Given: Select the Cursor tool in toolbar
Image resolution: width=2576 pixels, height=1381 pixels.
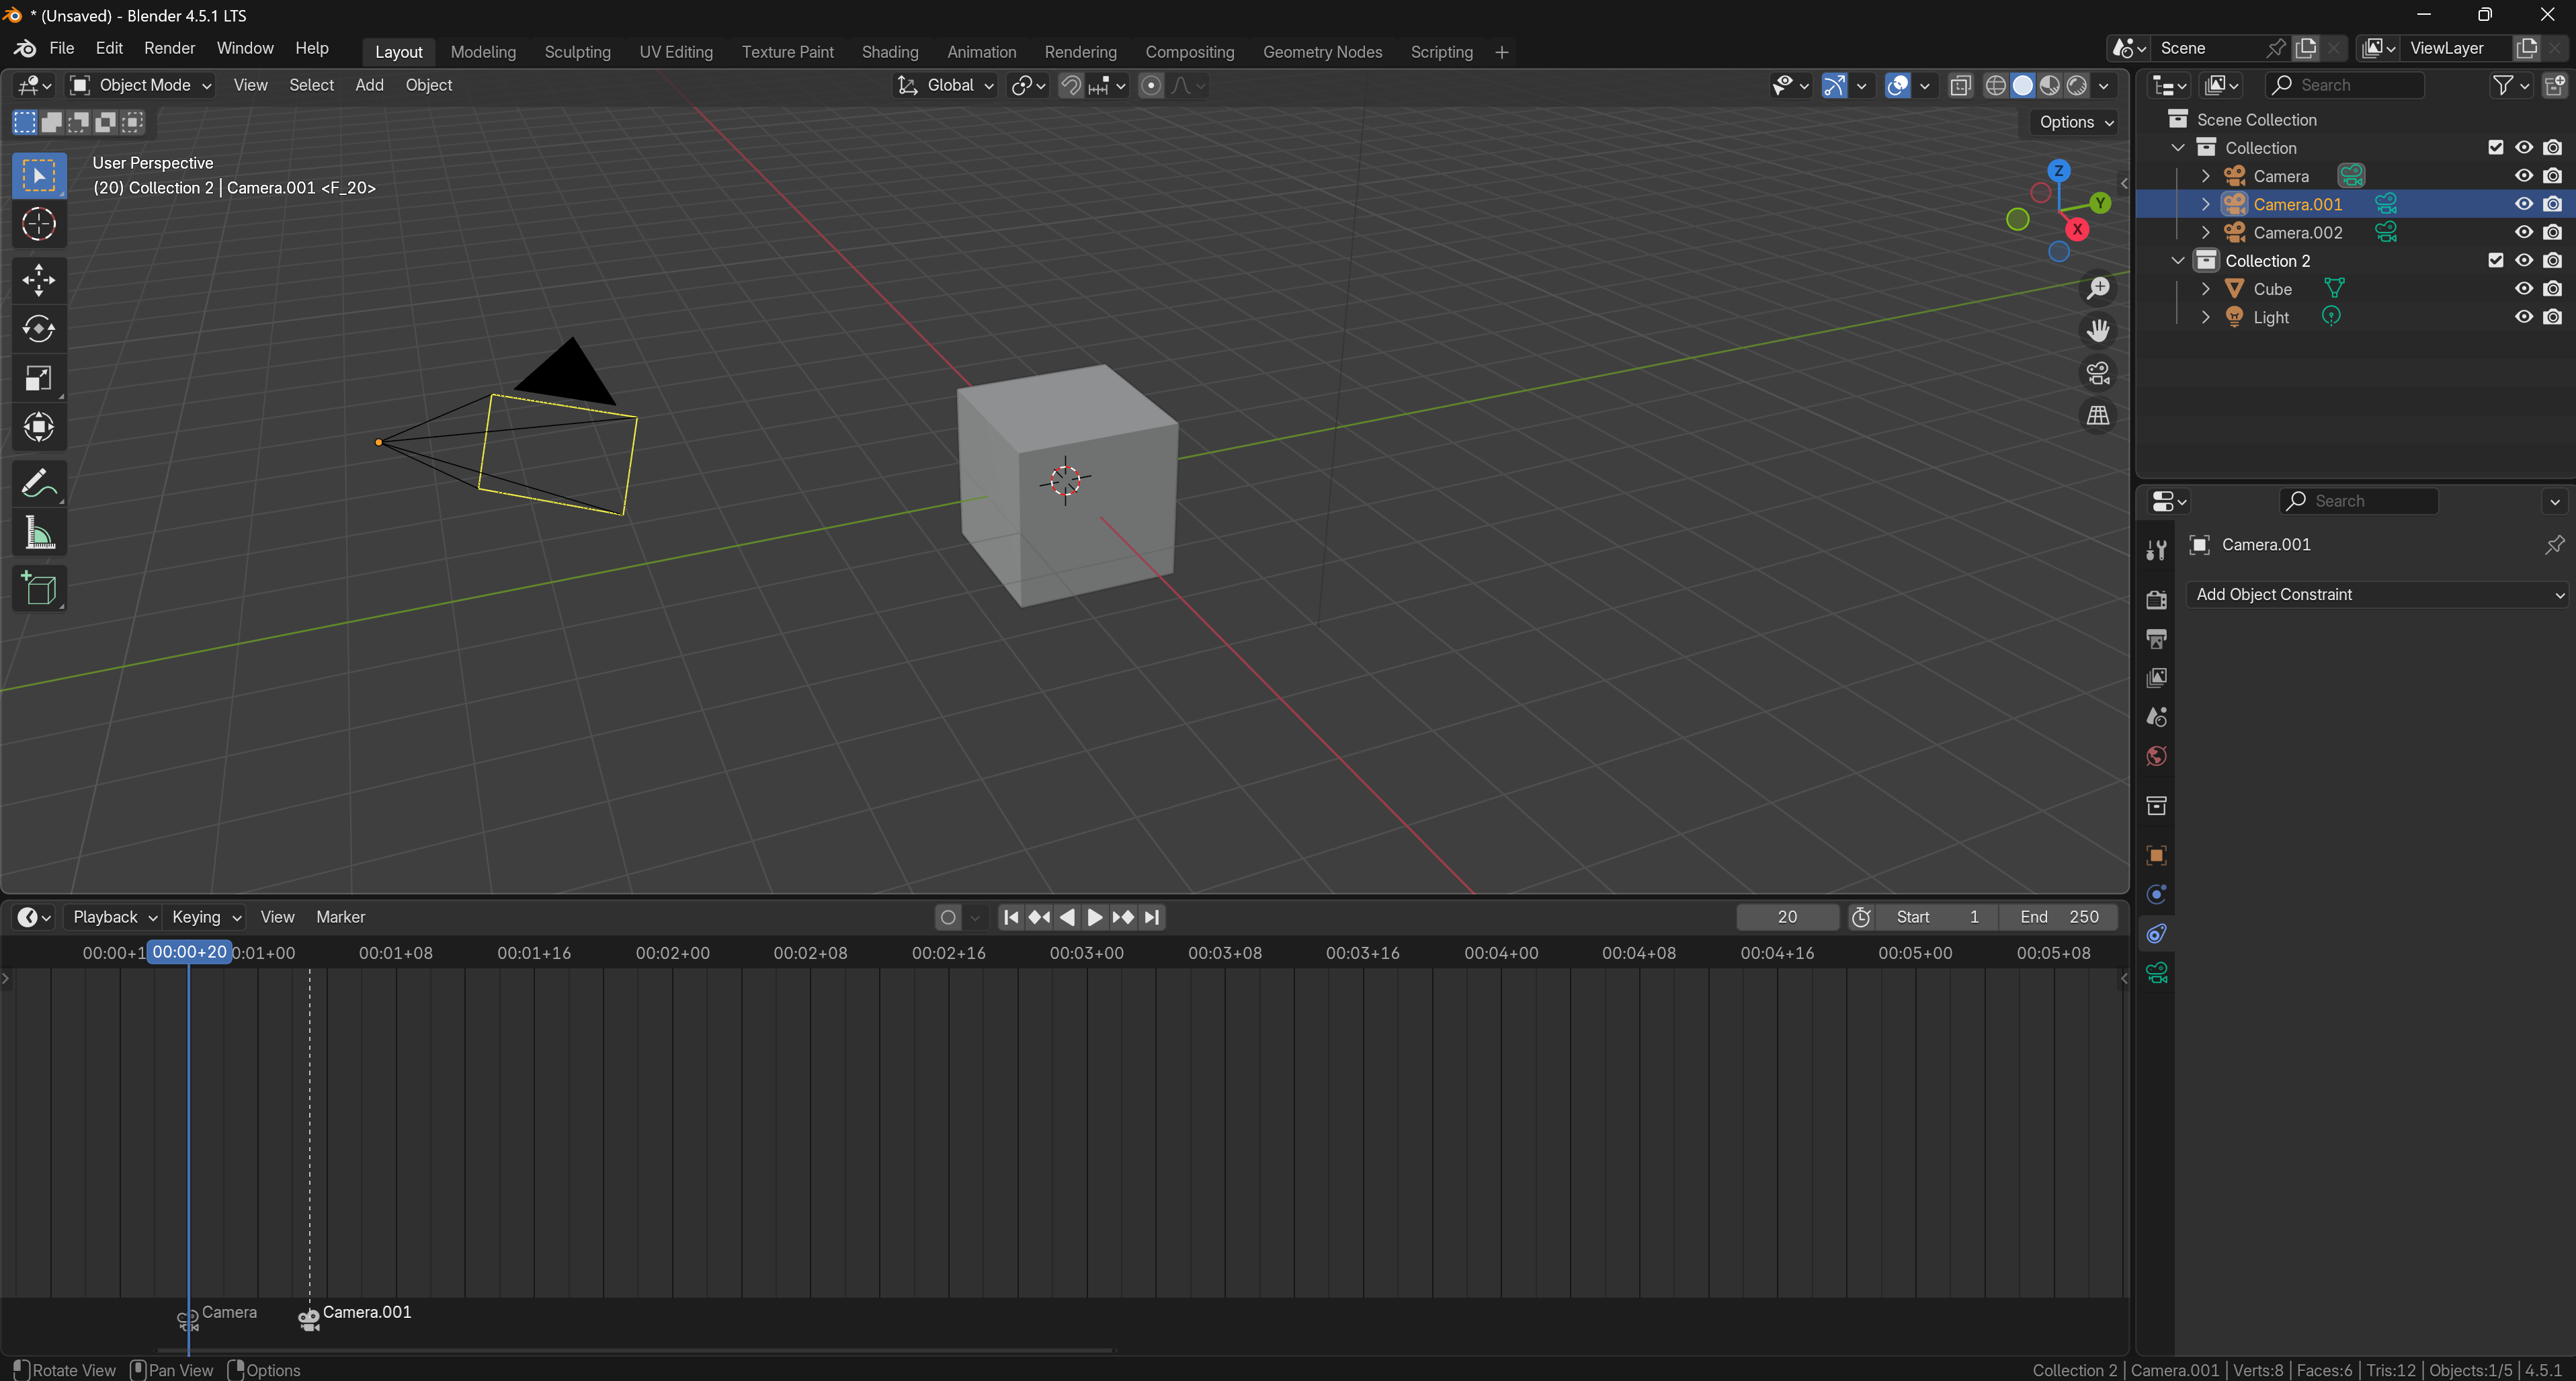Looking at the screenshot, I should (x=39, y=224).
